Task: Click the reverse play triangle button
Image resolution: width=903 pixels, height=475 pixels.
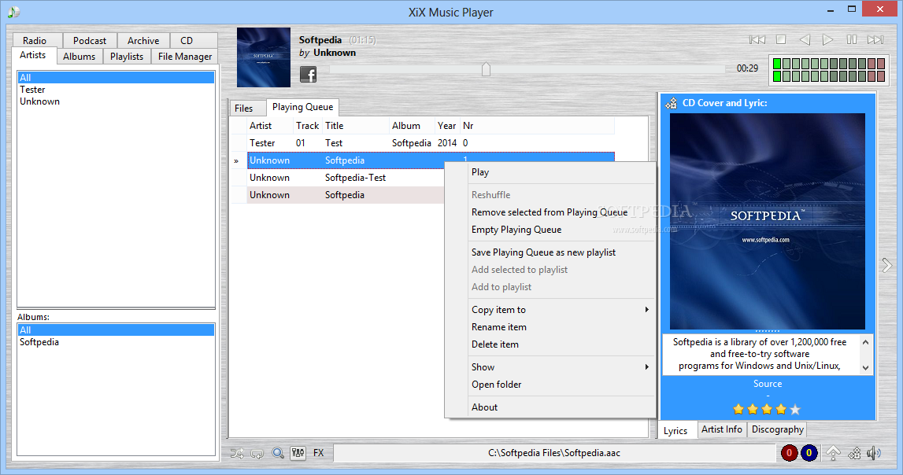Action: pos(805,39)
